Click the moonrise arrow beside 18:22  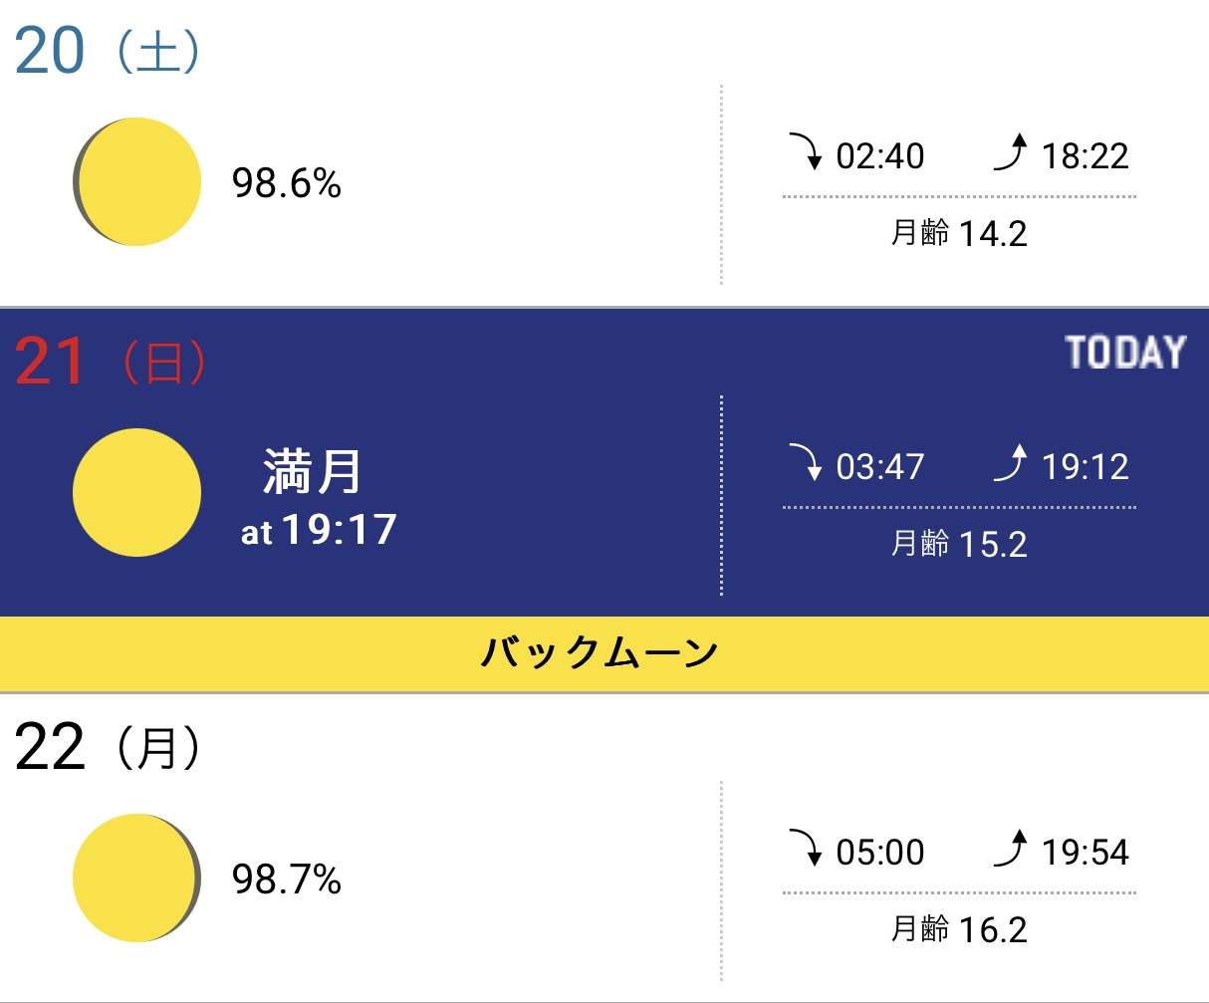(x=1010, y=153)
